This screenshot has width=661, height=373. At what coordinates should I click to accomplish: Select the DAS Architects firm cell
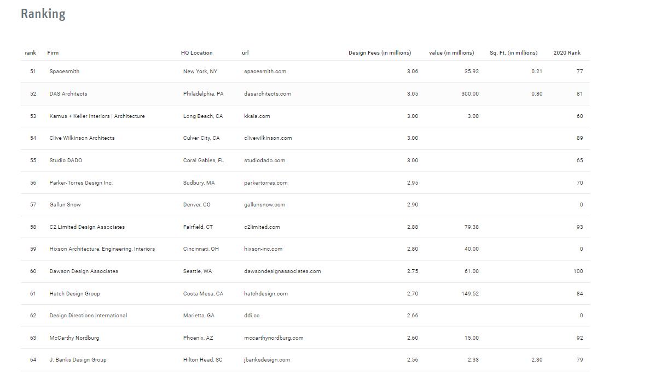click(x=68, y=94)
